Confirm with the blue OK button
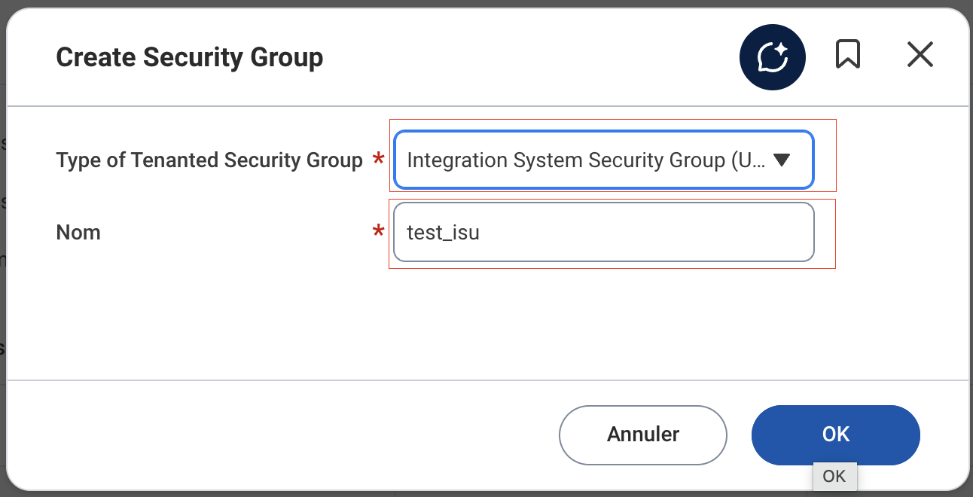Viewport: 973px width, 497px height. pyautogui.click(x=836, y=434)
